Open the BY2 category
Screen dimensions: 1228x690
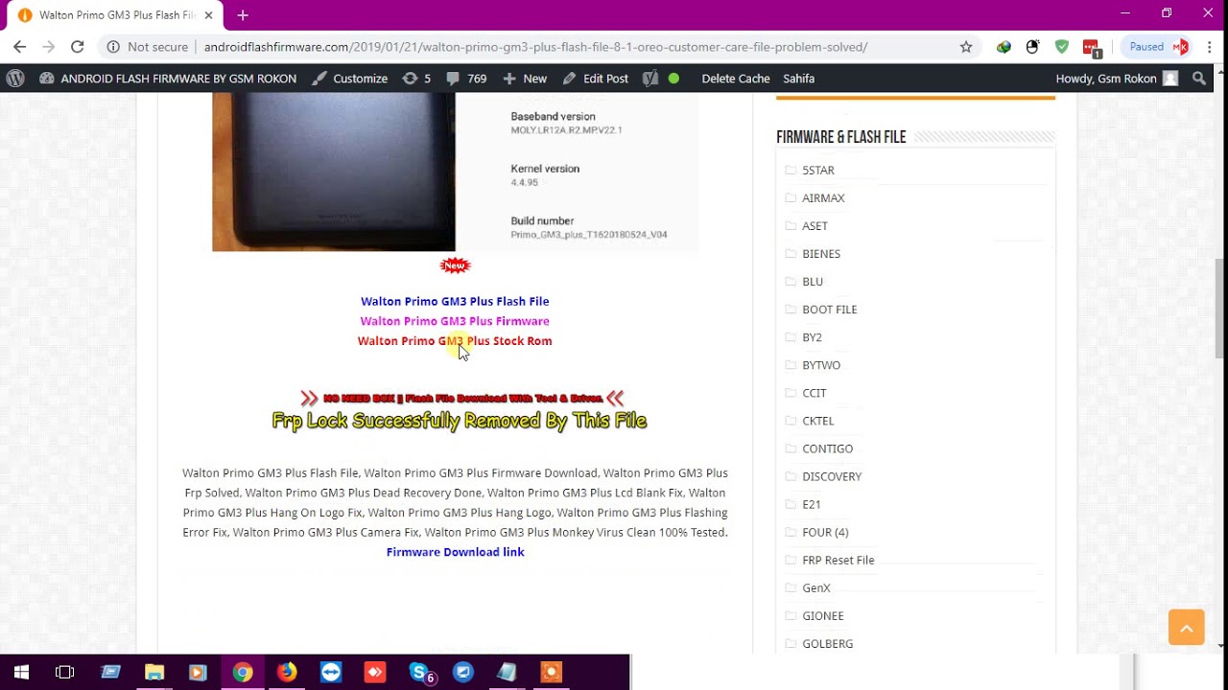coord(812,336)
